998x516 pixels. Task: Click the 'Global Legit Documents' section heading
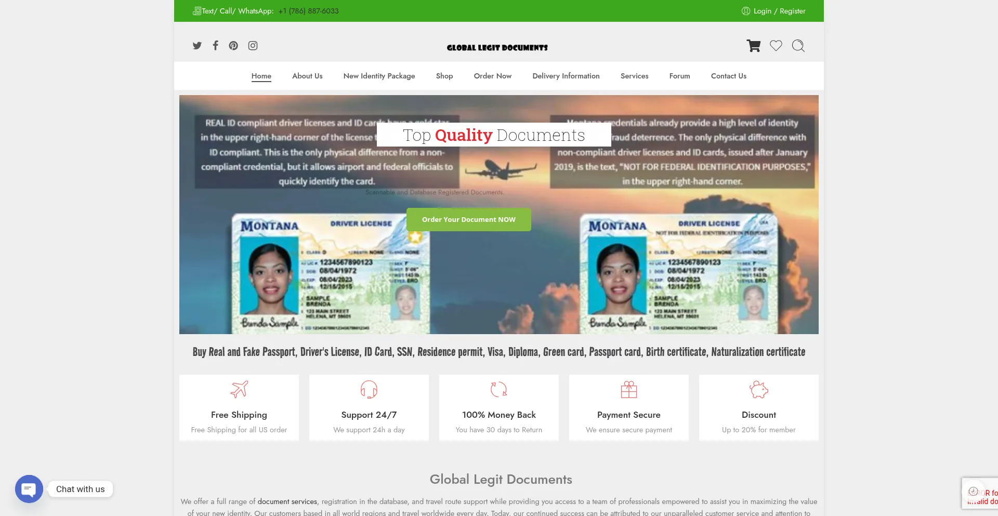coord(501,479)
